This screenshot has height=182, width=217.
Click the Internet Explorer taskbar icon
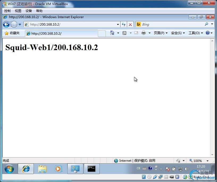point(26,169)
